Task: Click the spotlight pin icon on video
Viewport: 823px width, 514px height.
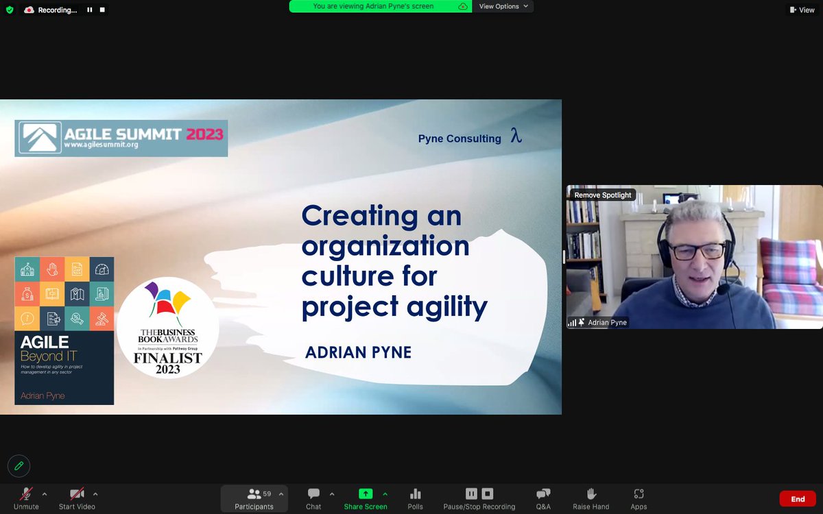Action: [x=582, y=322]
